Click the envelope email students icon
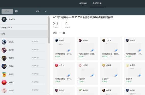The width and height of the screenshot is (145, 95). pyautogui.click(x=16, y=11)
